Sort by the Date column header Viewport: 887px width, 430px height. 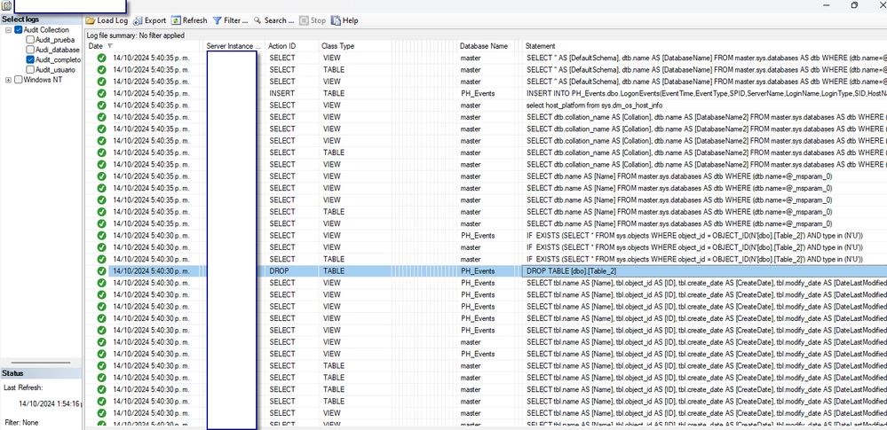point(144,46)
